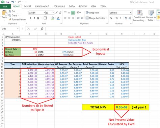Toggle Wrap Text
The width and height of the screenshot is (160, 128).
coord(92,13)
